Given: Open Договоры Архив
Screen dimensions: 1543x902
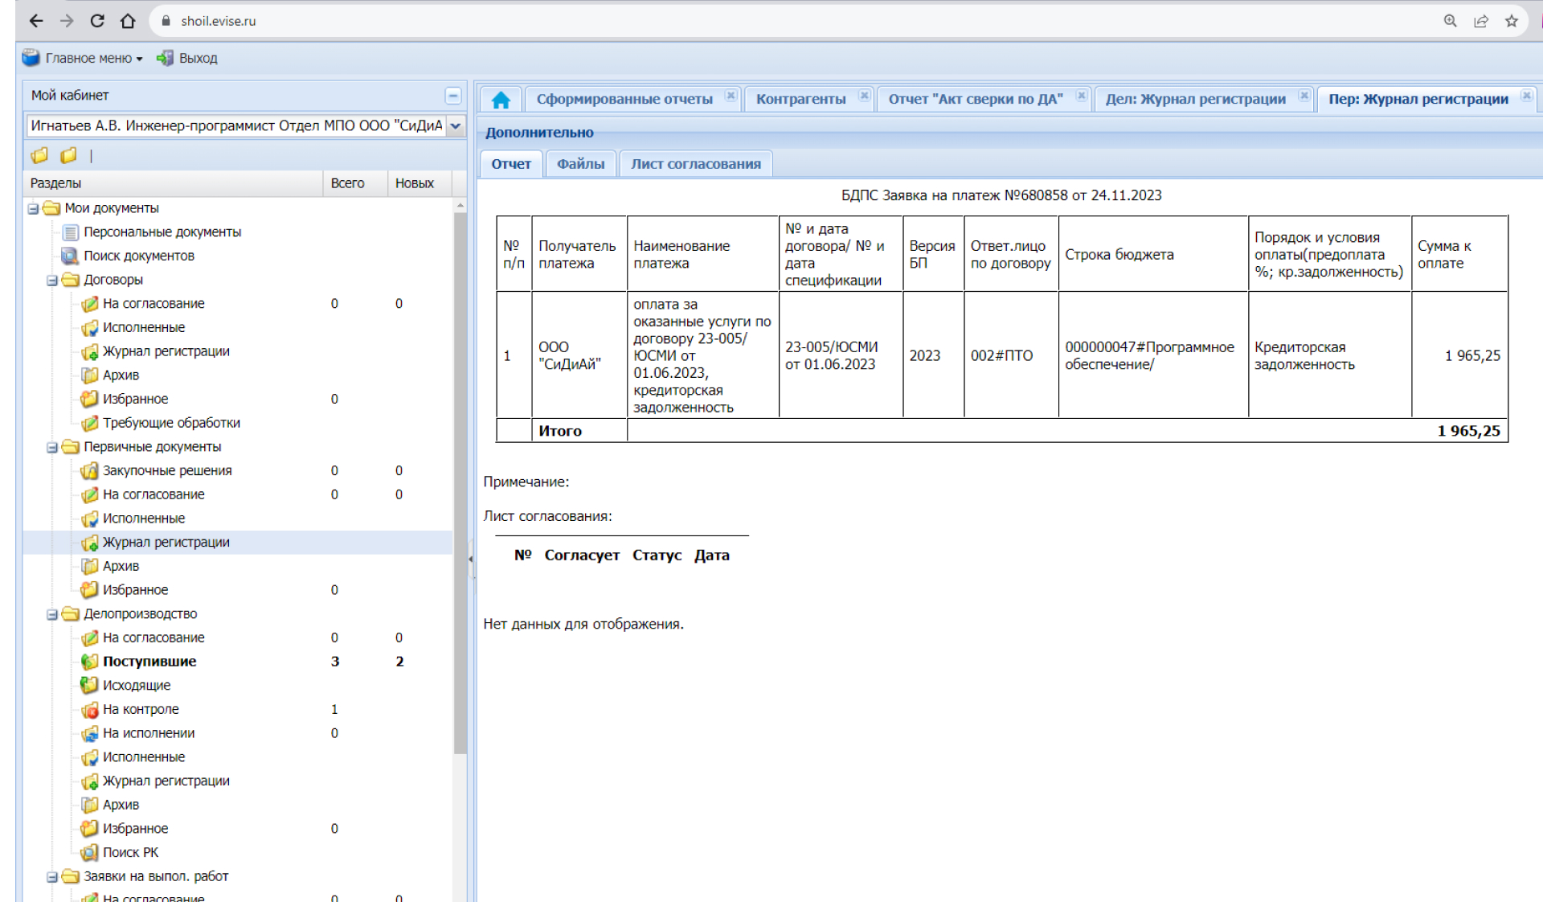Looking at the screenshot, I should pos(121,375).
